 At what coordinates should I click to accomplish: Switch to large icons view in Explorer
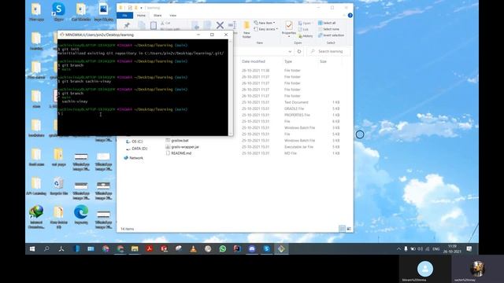pos(349,229)
